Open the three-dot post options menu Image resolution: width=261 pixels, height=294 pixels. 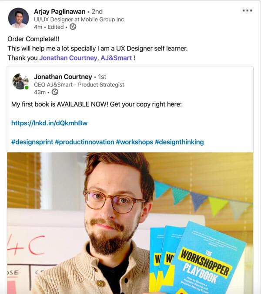[x=248, y=10]
